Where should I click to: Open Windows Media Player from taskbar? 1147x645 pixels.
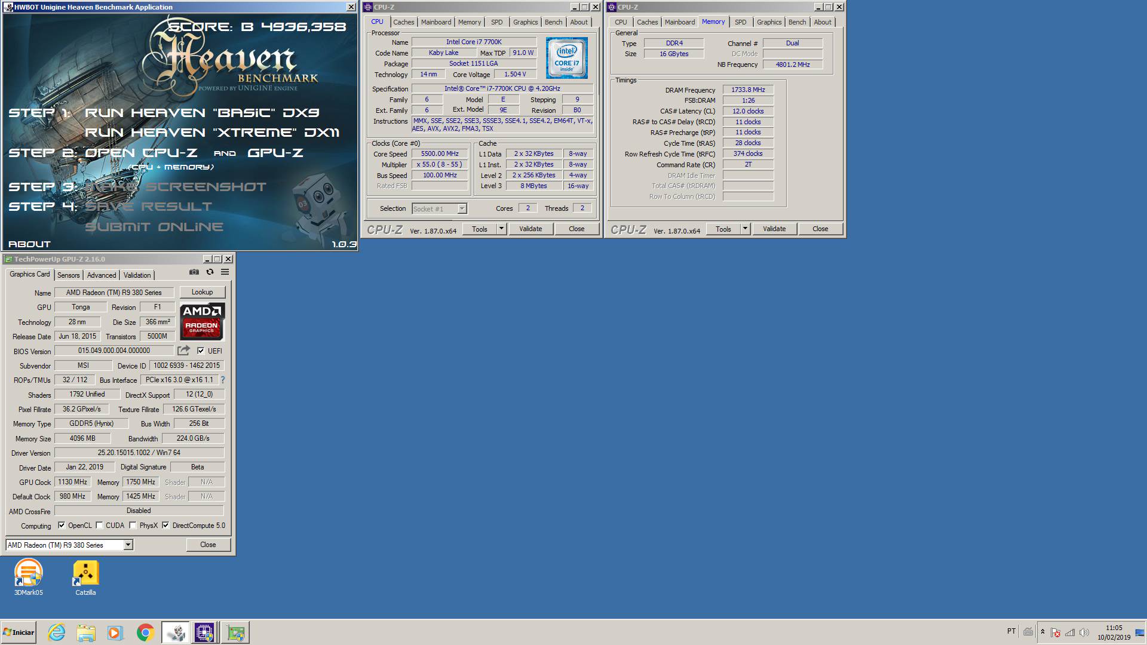click(x=115, y=632)
